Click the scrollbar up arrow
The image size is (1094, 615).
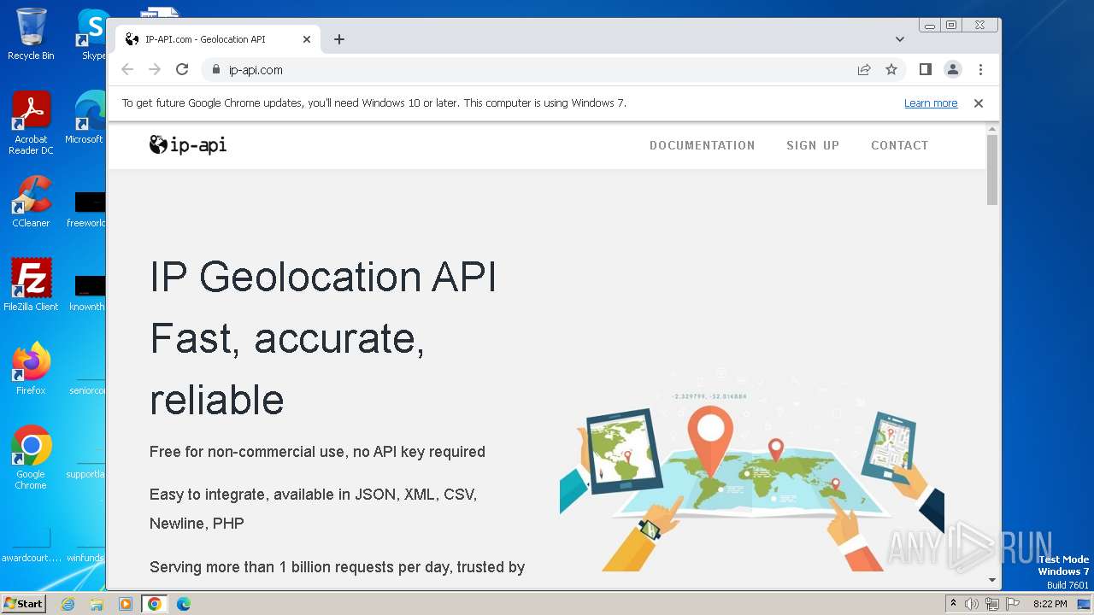992,129
